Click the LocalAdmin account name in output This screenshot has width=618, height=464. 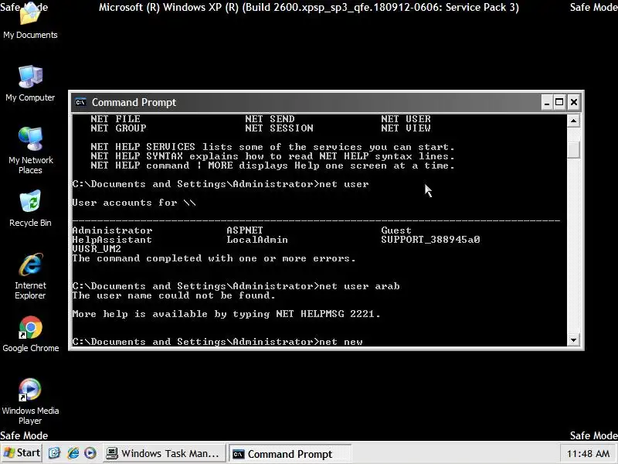[x=257, y=240]
